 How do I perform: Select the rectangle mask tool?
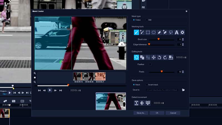pyautogui.click(x=148, y=32)
